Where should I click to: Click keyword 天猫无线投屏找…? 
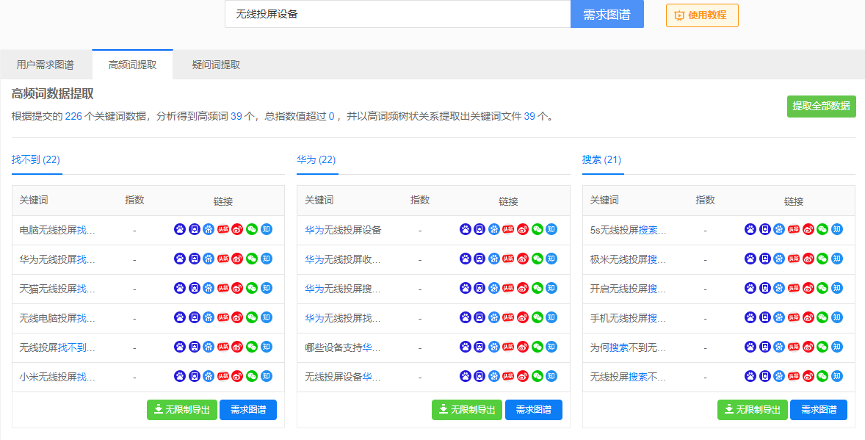pos(57,289)
